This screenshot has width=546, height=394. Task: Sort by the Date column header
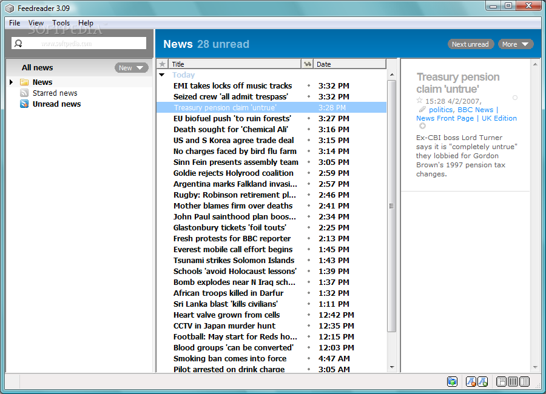click(349, 64)
